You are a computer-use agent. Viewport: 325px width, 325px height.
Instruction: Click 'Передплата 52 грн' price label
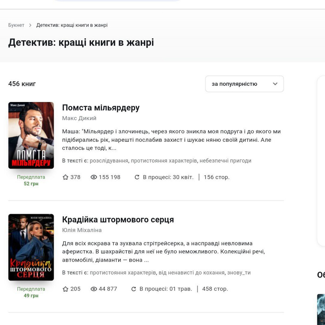(x=31, y=180)
